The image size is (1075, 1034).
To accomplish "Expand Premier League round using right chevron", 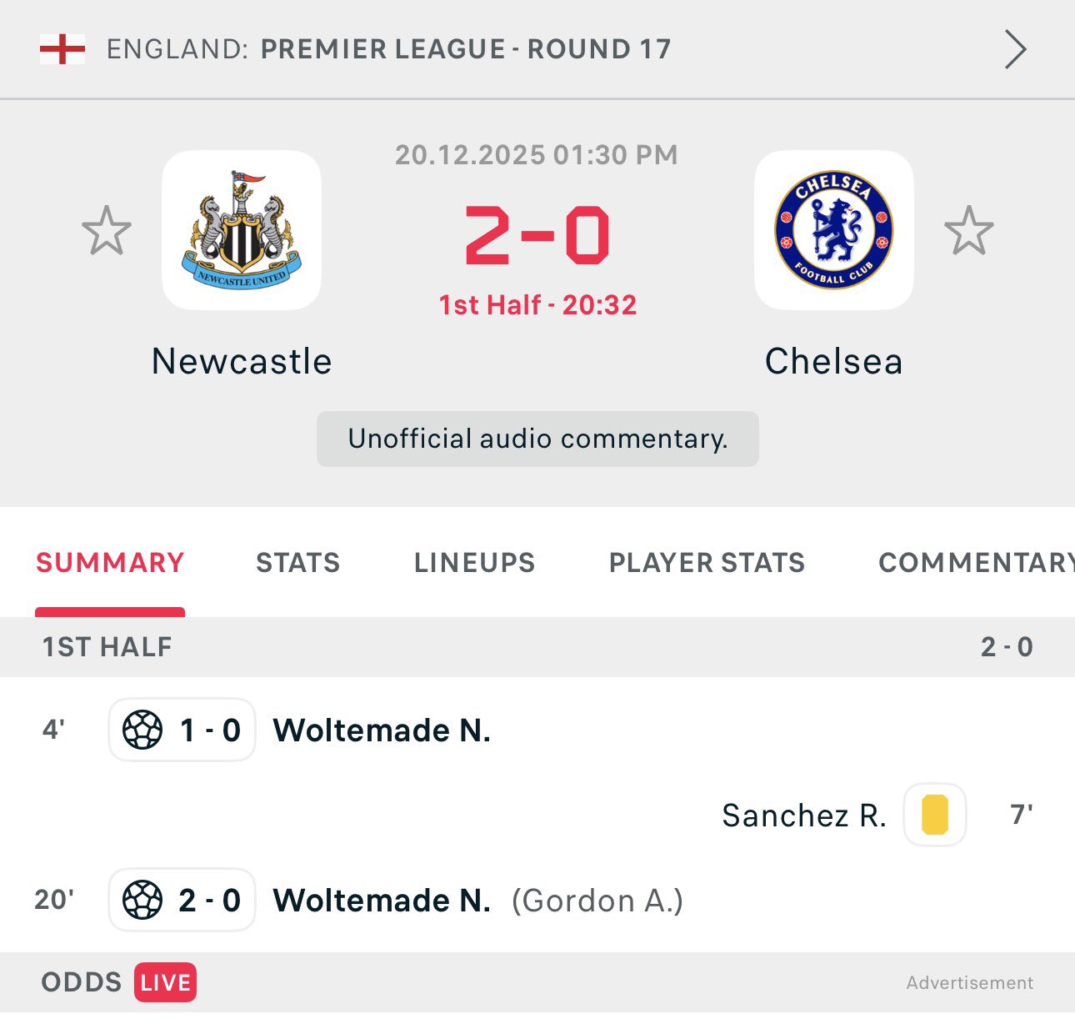I will click(x=1014, y=49).
